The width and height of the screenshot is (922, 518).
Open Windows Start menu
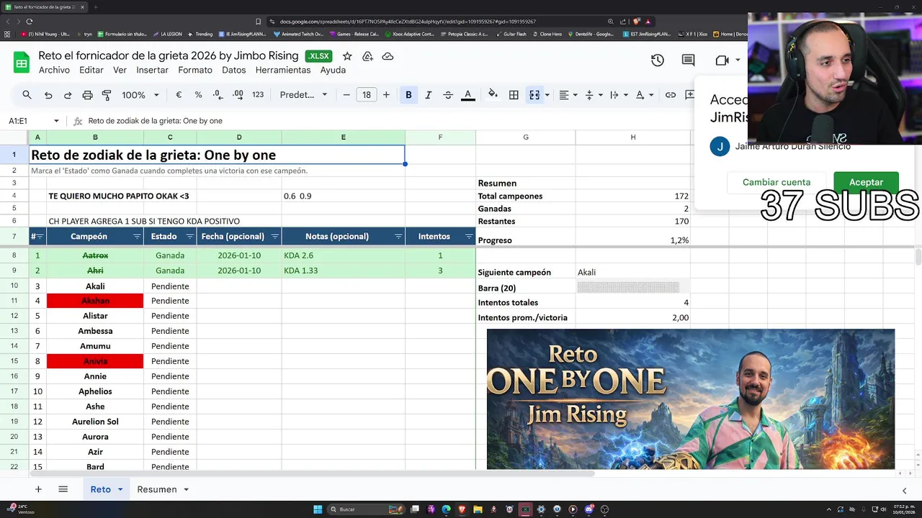pos(318,509)
